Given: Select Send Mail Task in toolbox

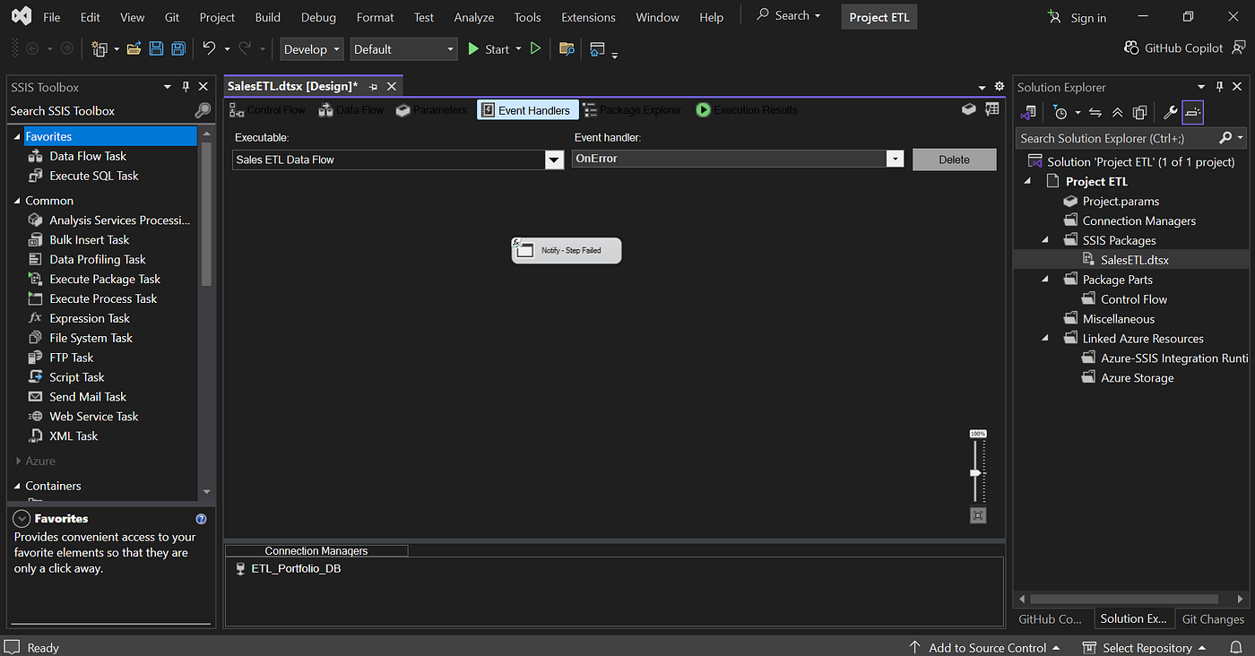Looking at the screenshot, I should point(88,397).
